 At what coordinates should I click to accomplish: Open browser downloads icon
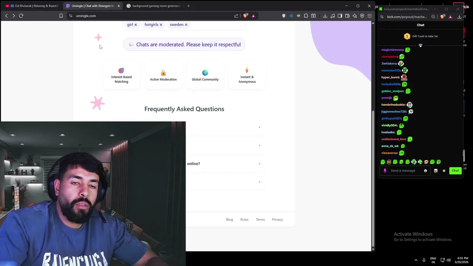tap(325, 16)
